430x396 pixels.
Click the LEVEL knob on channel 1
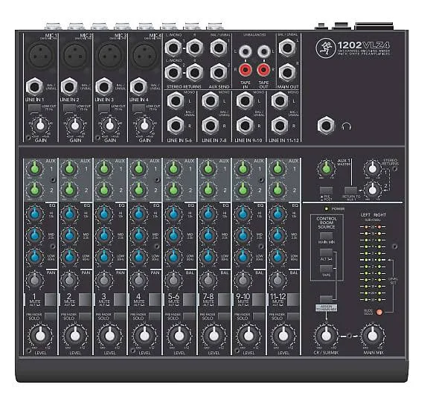pos(40,336)
